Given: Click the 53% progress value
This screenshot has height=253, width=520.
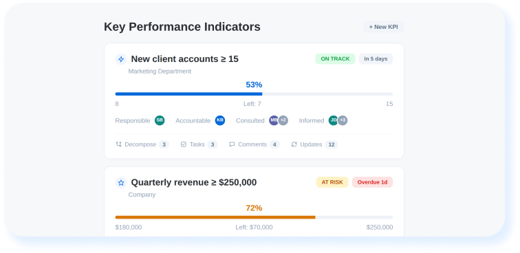Looking at the screenshot, I should click(x=254, y=85).
